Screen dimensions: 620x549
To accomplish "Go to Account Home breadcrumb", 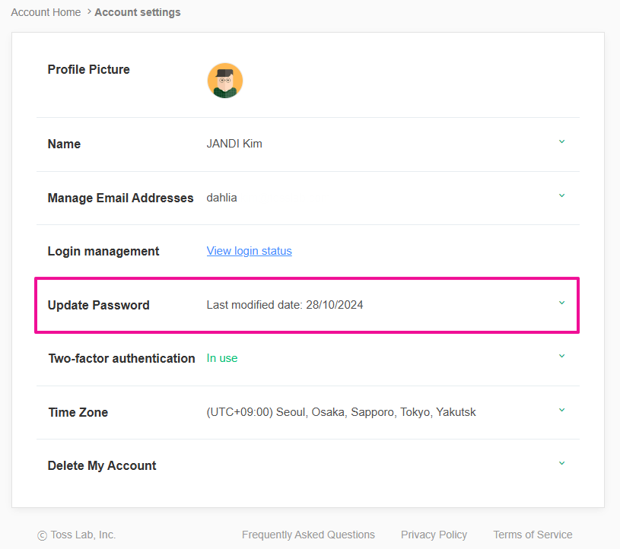I will [46, 12].
